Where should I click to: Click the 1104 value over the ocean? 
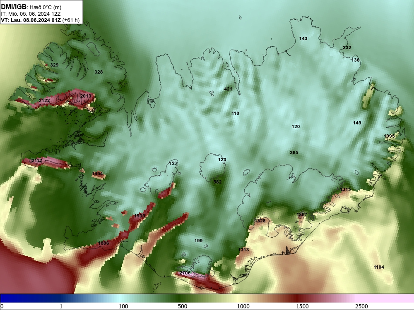tap(379, 267)
